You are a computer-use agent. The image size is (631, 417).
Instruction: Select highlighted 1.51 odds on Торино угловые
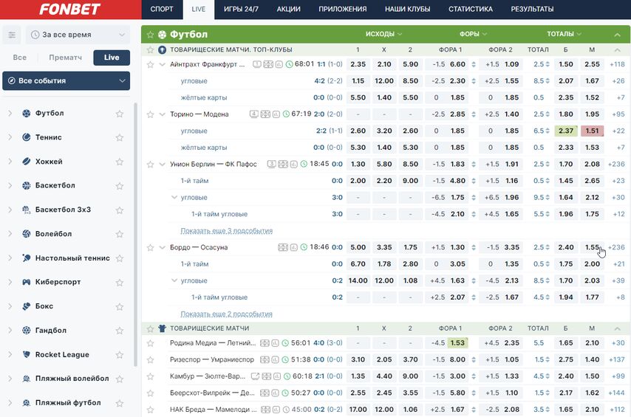[x=592, y=131]
